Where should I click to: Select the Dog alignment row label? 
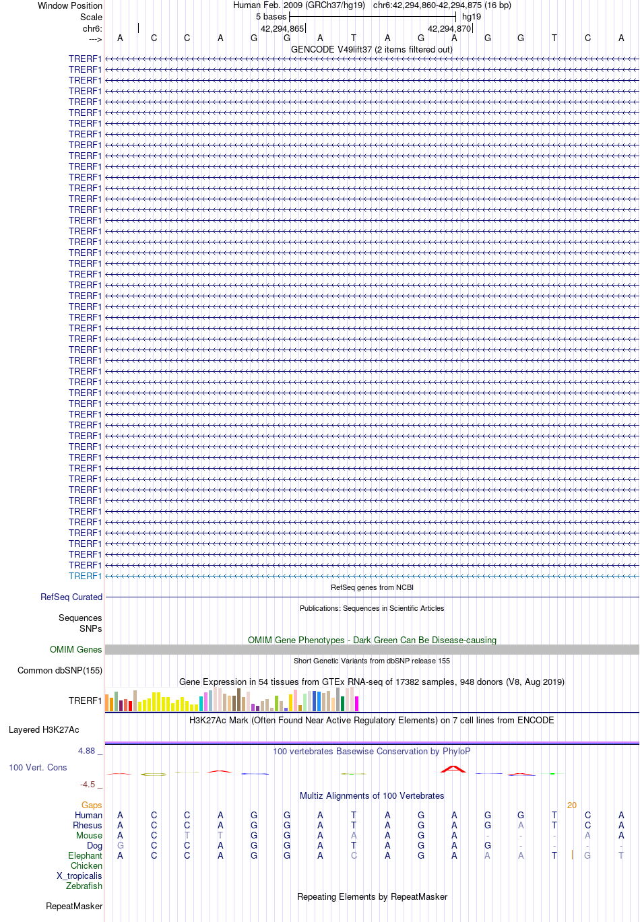tap(95, 845)
